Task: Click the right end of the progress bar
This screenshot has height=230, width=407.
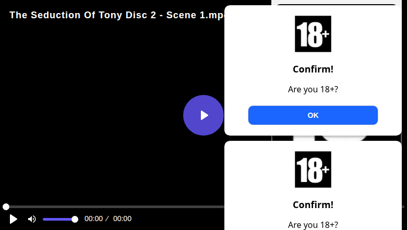Action: pos(403,207)
